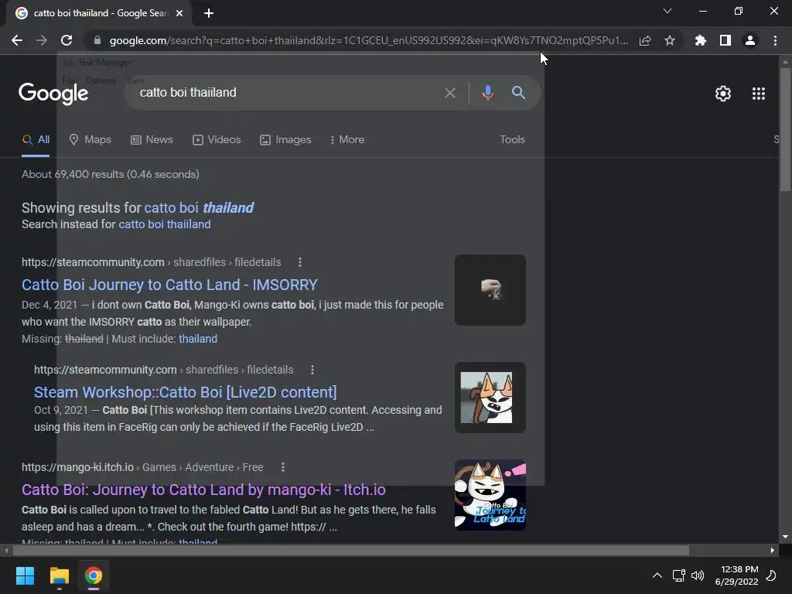The image size is (792, 594).
Task: Share this page from the address bar
Action: coord(645,40)
